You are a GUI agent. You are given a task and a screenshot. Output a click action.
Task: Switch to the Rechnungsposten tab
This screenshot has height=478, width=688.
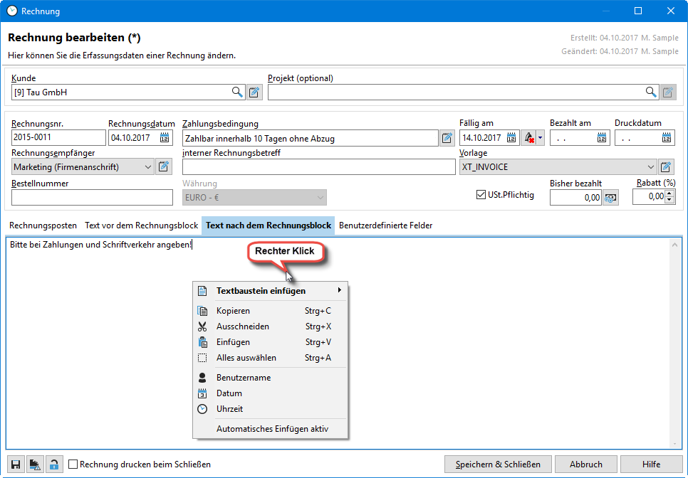pos(43,225)
